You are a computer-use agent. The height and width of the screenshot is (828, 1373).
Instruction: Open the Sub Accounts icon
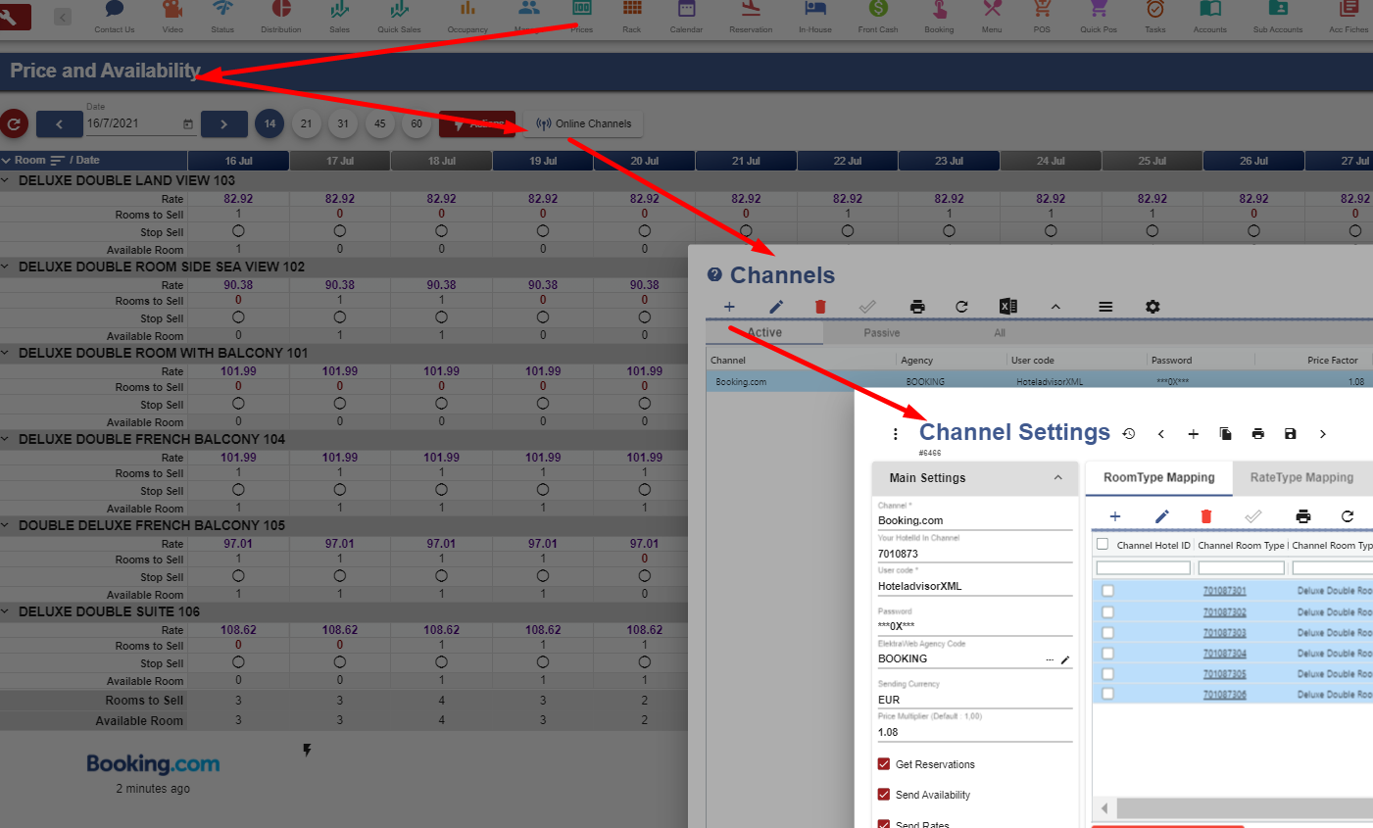click(1278, 10)
